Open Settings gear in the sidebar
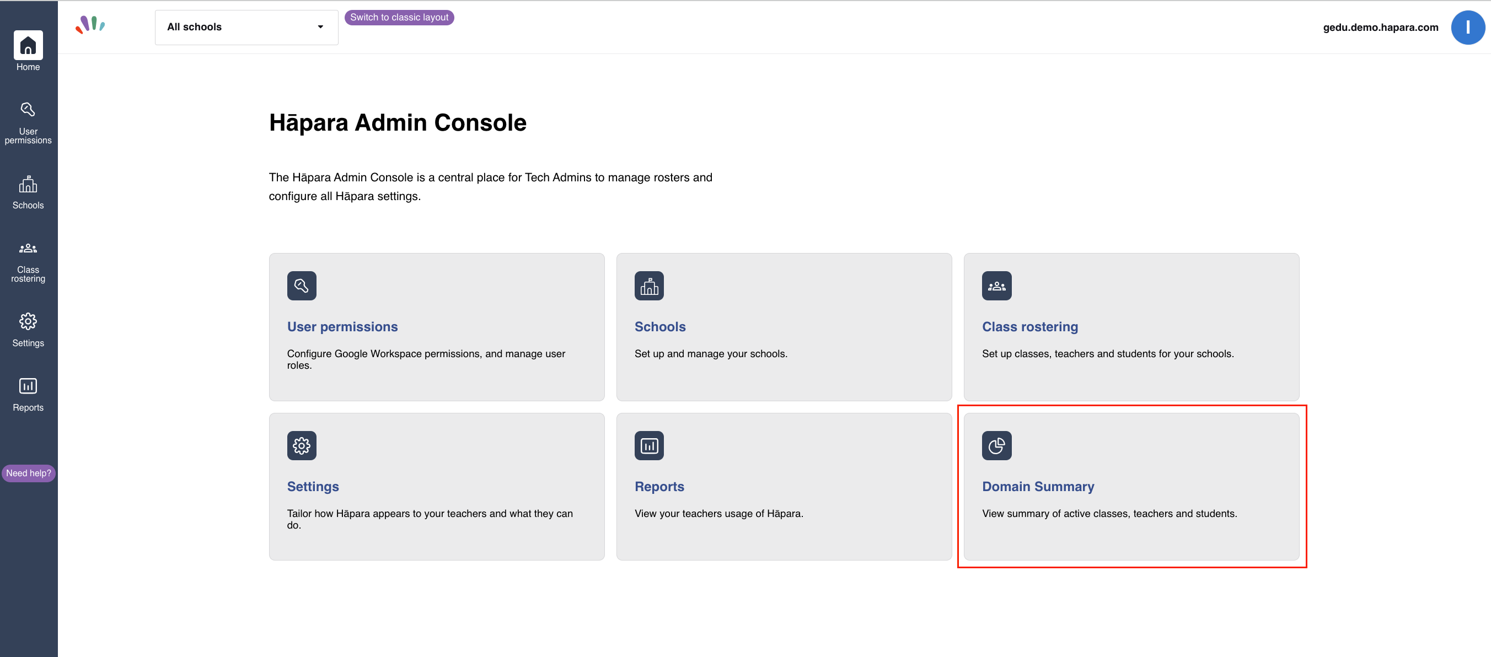 click(28, 330)
